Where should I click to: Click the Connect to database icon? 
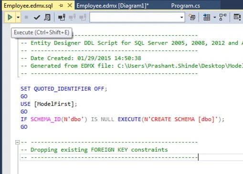click(62, 17)
